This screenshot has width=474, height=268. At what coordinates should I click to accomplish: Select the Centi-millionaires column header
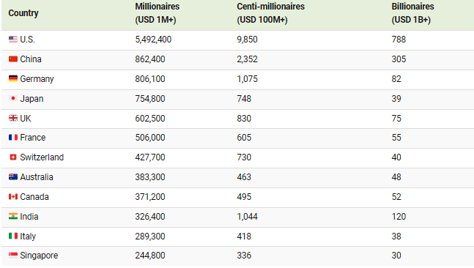[270, 13]
